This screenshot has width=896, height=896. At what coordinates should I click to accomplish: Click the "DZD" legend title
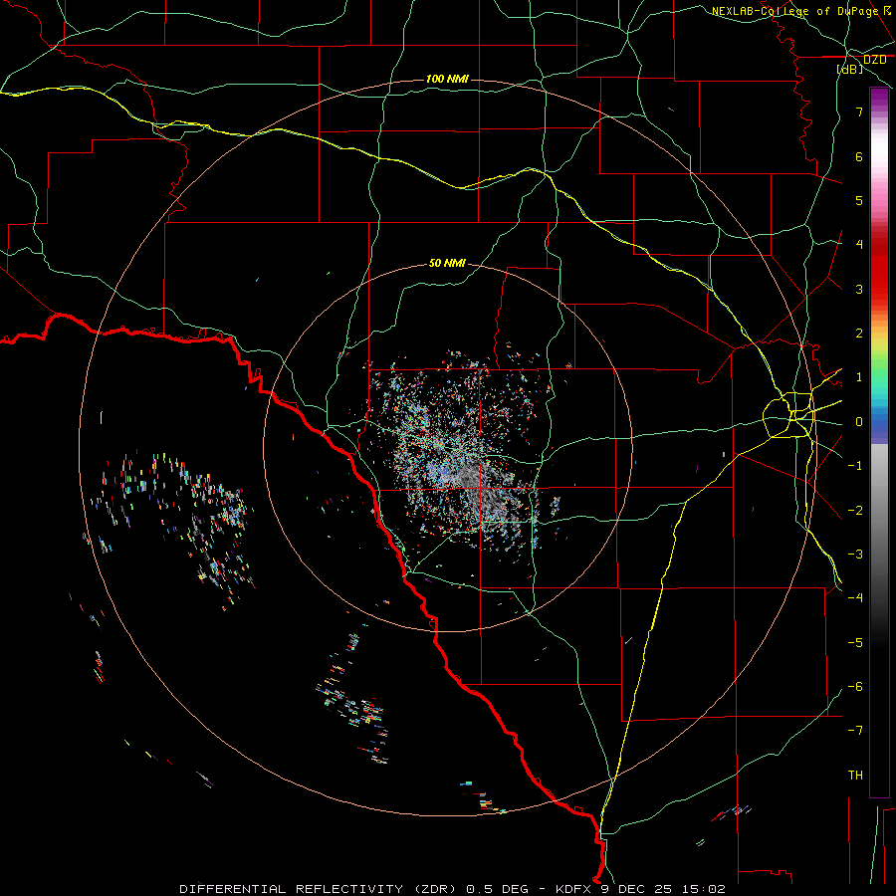click(x=875, y=60)
